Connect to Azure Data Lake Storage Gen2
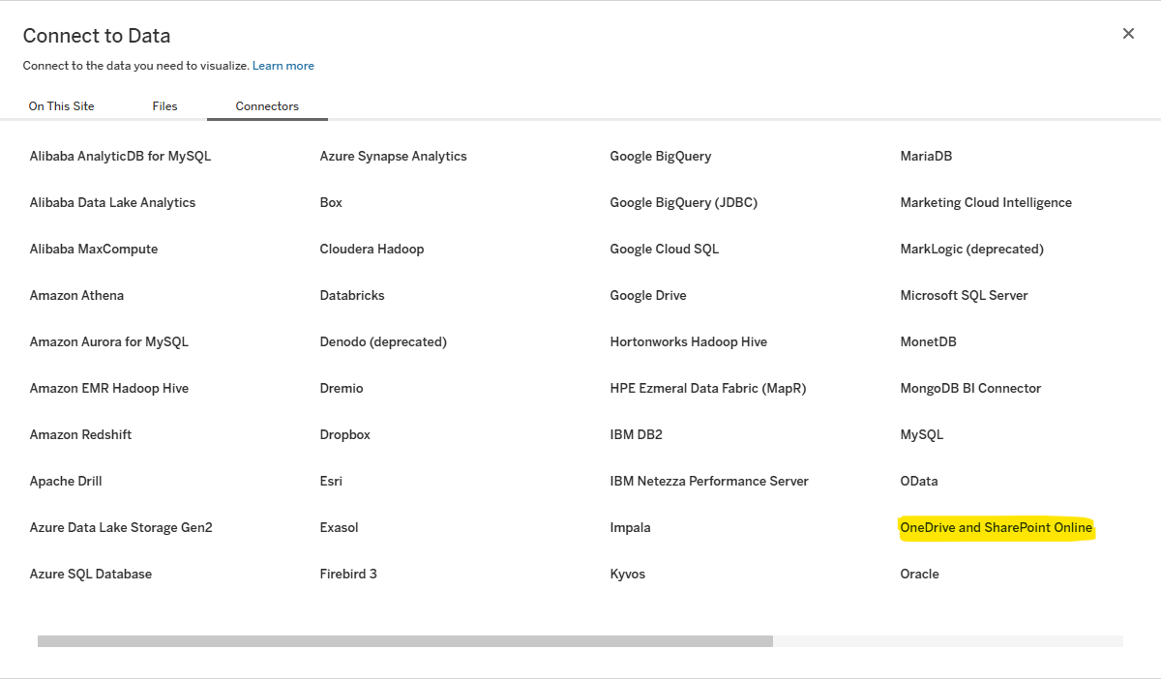Screen dimensions: 1161x679 click(120, 527)
